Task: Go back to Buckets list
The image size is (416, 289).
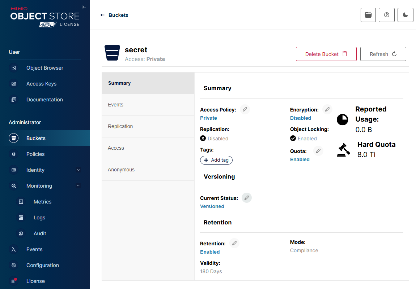Action: pyautogui.click(x=114, y=15)
